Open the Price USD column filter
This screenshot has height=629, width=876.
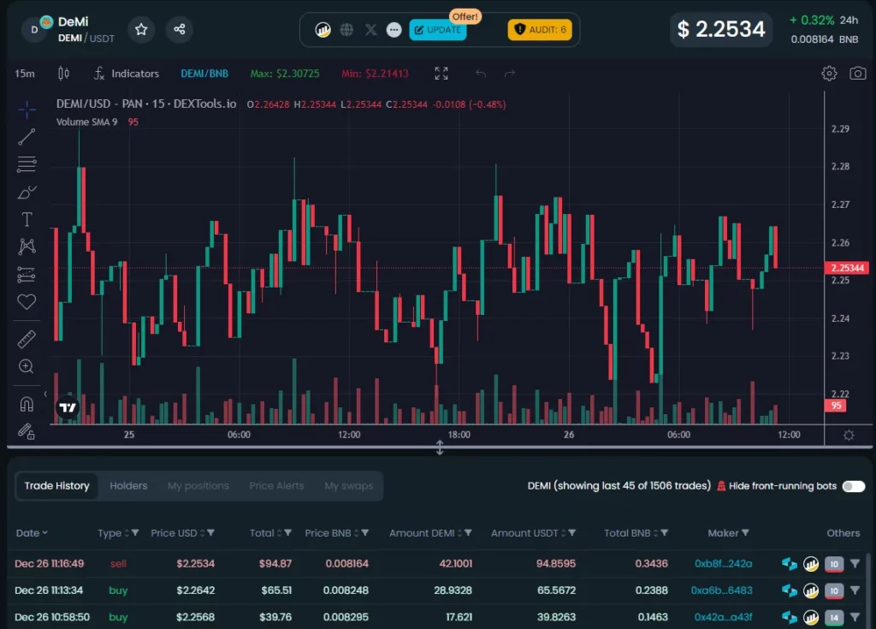coord(210,533)
